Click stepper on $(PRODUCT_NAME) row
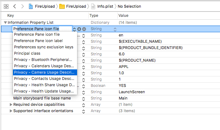This screenshot has width=220, height=130. coord(83,61)
